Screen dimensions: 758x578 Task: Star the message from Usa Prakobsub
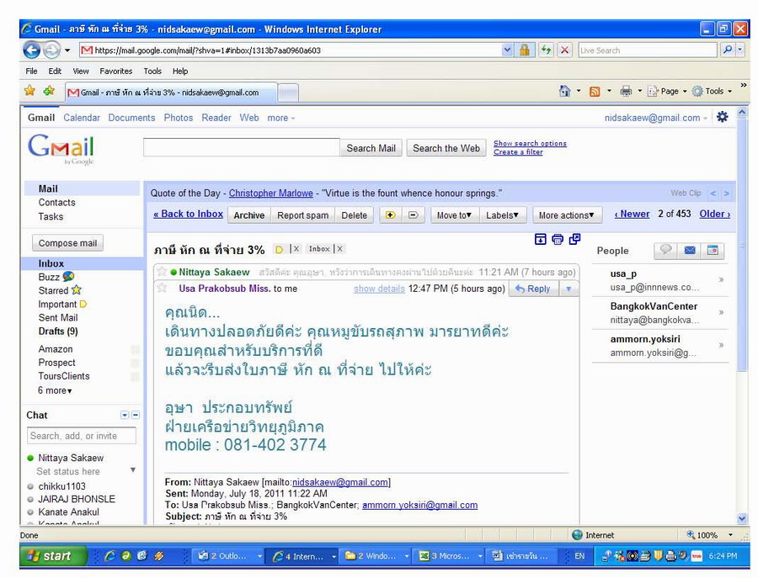(163, 289)
